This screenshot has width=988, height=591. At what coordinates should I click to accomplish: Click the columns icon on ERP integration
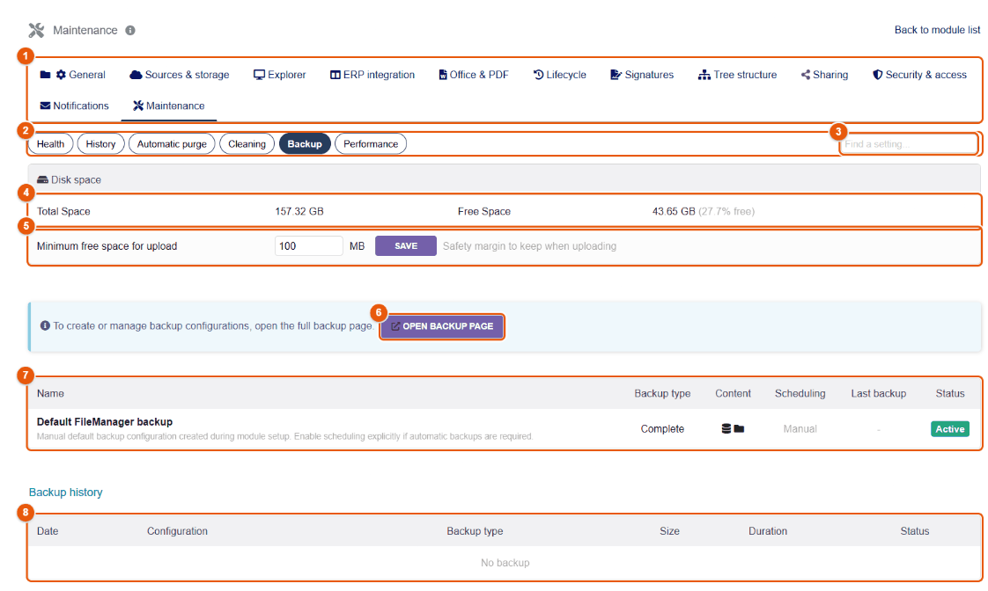pyautogui.click(x=335, y=75)
